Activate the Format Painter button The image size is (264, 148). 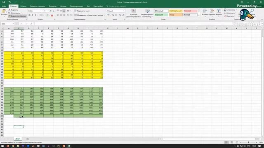coord(17,16)
